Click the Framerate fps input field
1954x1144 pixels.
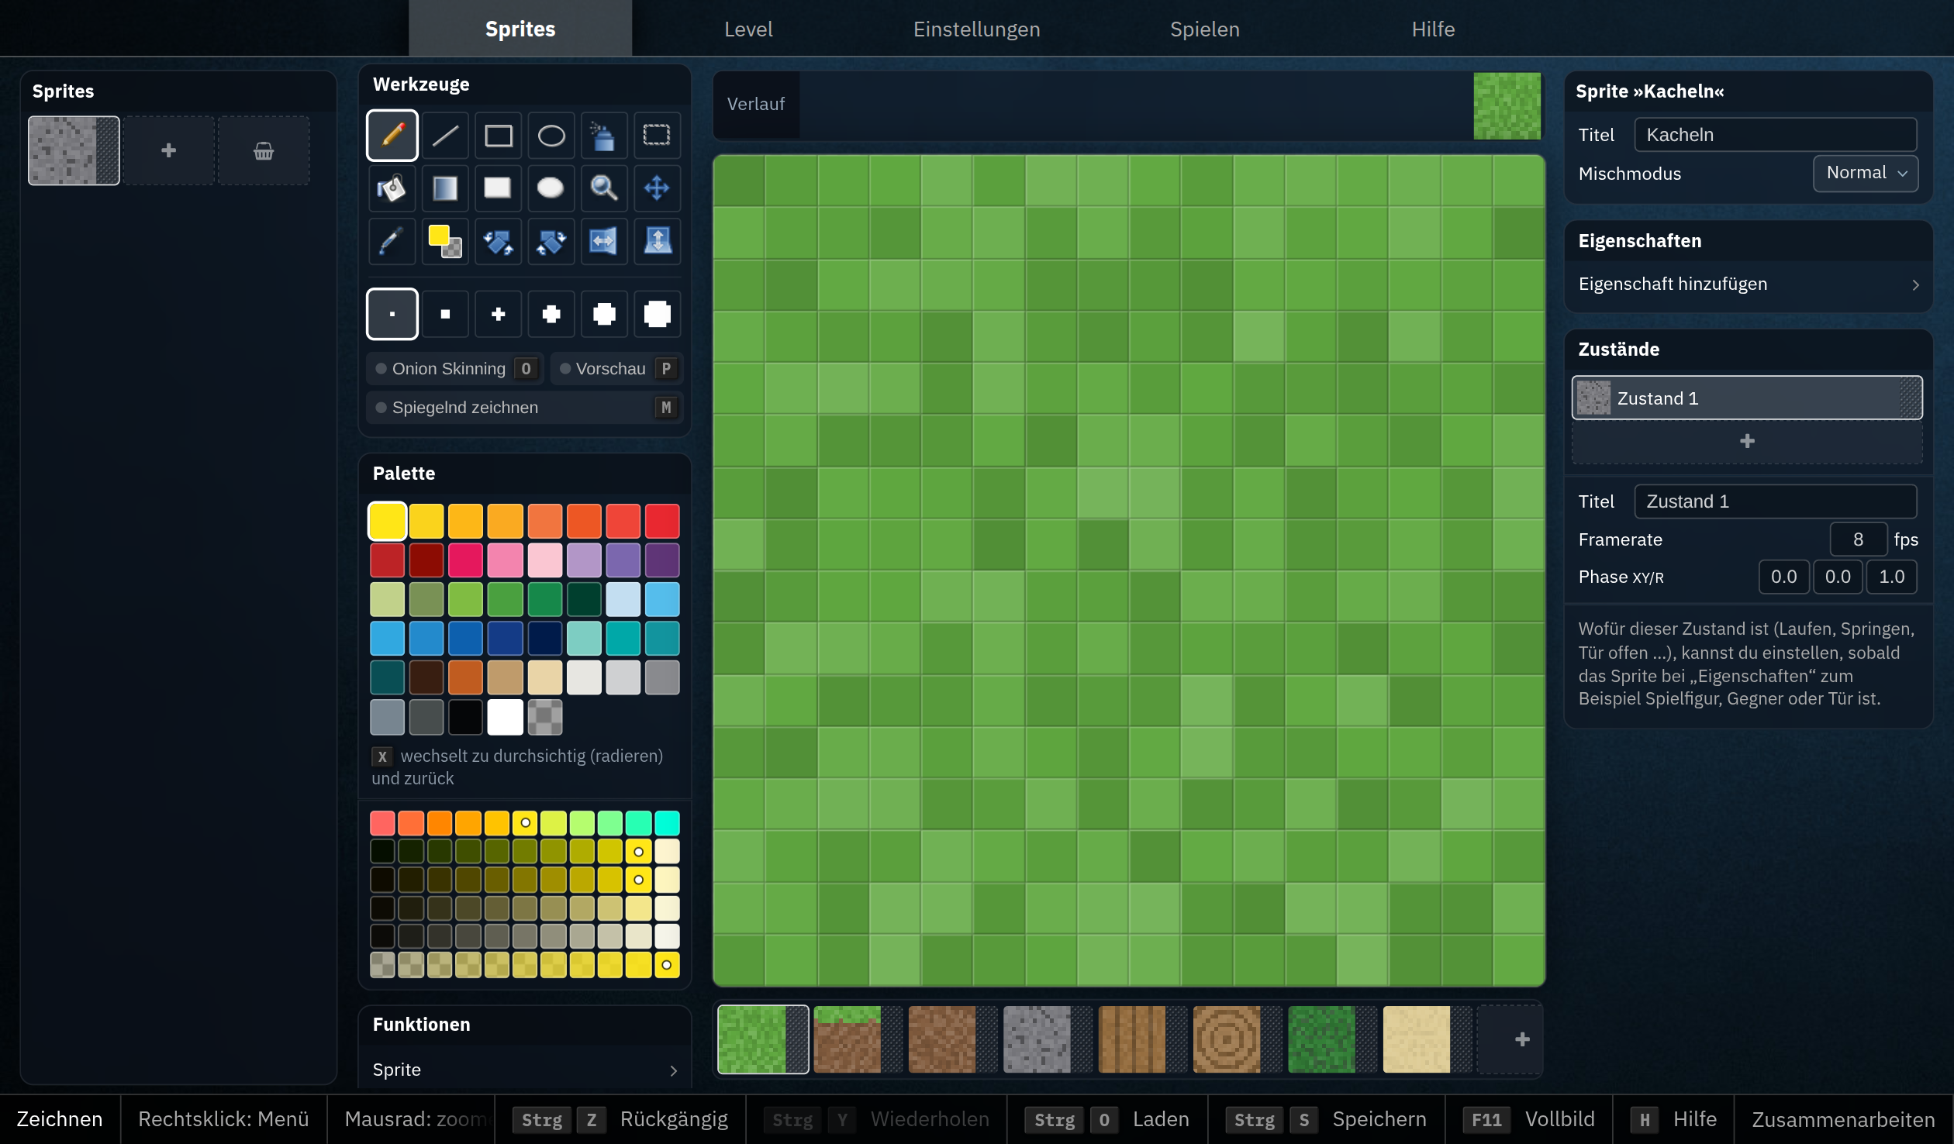[x=1858, y=539]
